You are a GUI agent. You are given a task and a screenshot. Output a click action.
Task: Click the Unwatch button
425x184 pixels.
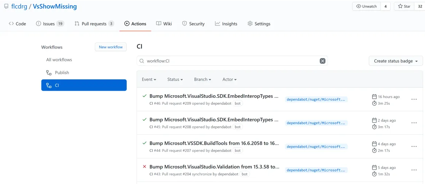pyautogui.click(x=366, y=6)
